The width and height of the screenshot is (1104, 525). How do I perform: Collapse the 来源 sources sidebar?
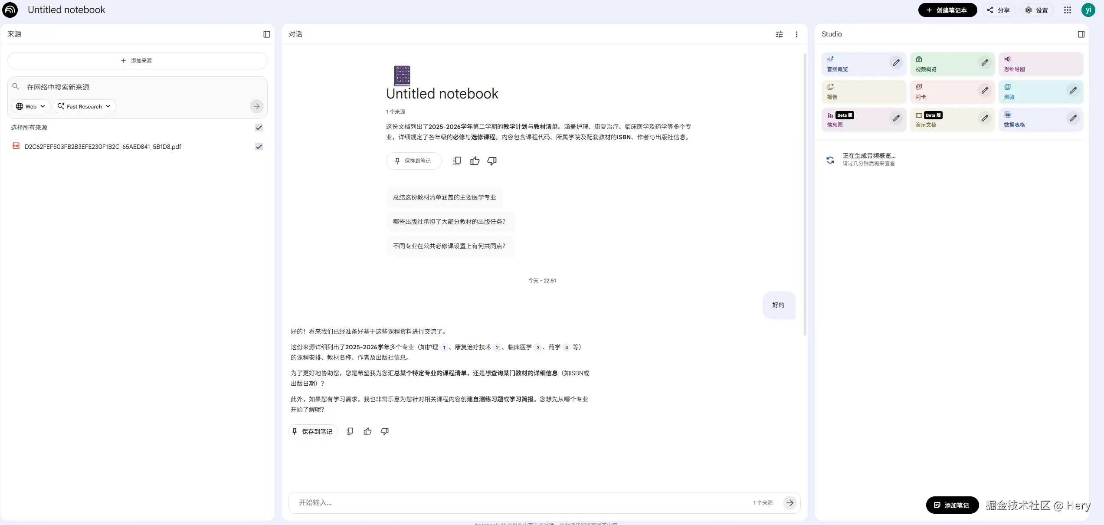266,34
